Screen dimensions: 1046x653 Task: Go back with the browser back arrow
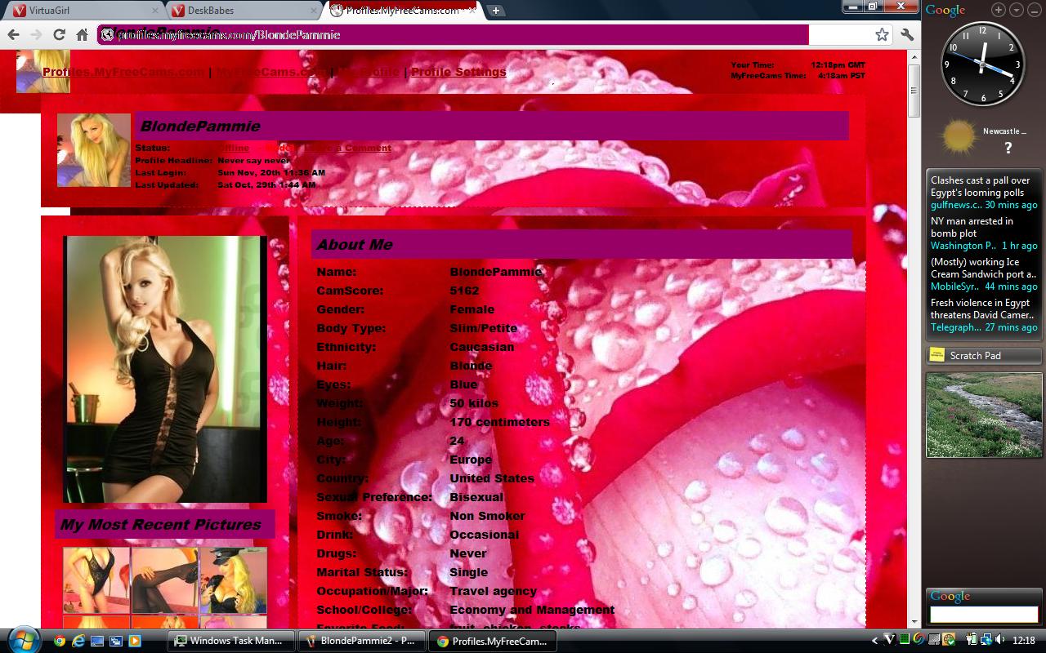coord(13,34)
